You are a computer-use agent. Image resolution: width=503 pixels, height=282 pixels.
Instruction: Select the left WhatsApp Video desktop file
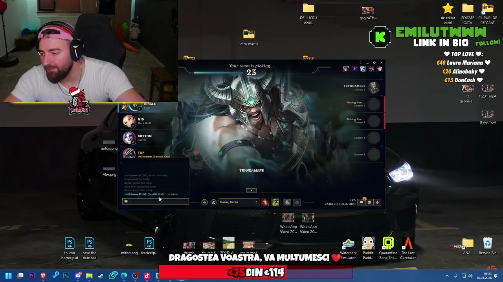click(x=288, y=223)
